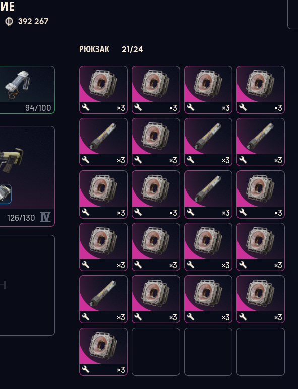Open the equipped item showing 94/100 durability
The image size is (298, 389).
click(x=27, y=90)
